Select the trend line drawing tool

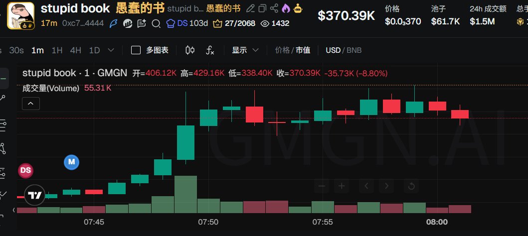tap(3, 99)
